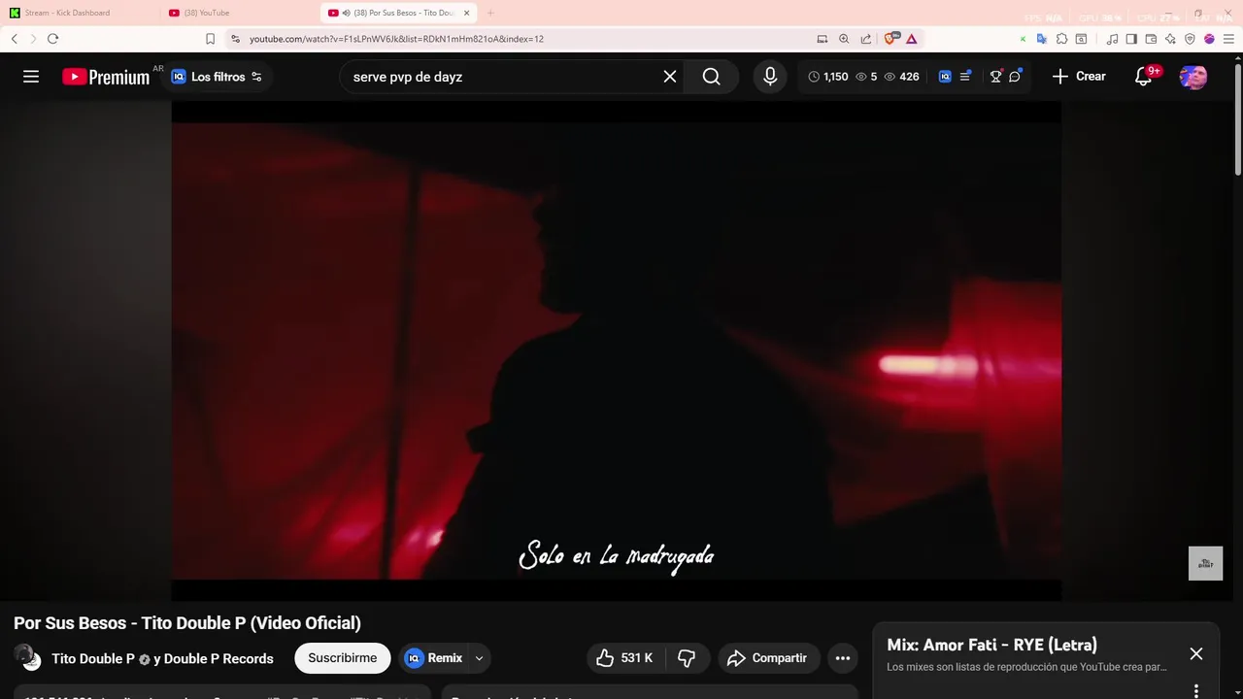Share this page from the address bar
1243x699 pixels.
865,39
